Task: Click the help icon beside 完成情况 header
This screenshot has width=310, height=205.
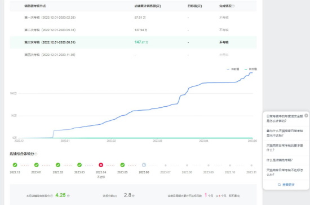Action: (233, 6)
